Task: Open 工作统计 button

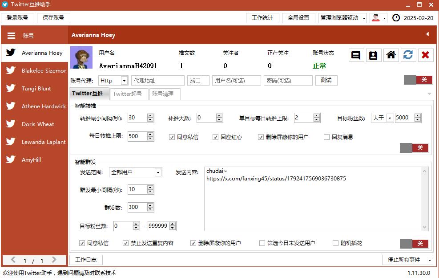Action: [x=262, y=18]
